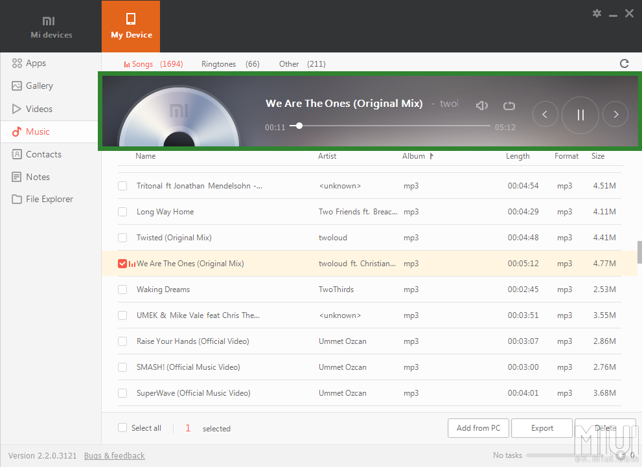This screenshot has height=467, width=642.
Task: Click the Delete button
Action: pyautogui.click(x=605, y=428)
